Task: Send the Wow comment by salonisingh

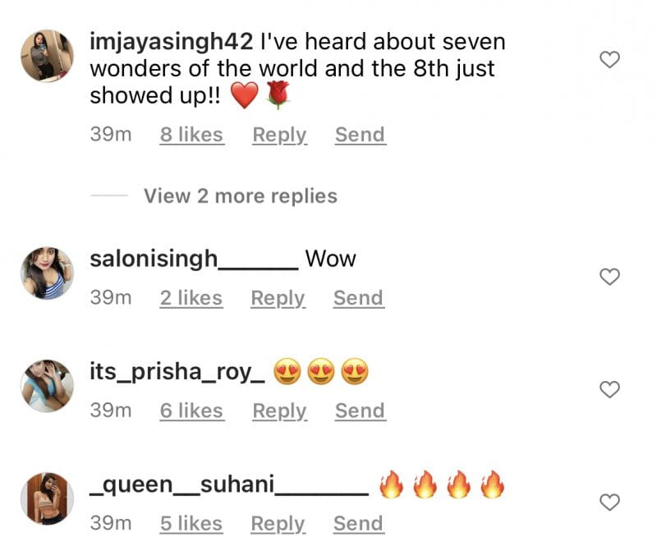Action: coord(359,298)
